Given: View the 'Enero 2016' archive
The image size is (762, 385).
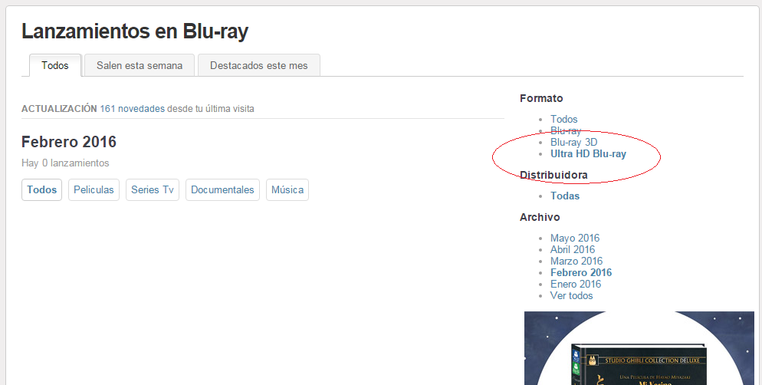Looking at the screenshot, I should click(x=576, y=284).
